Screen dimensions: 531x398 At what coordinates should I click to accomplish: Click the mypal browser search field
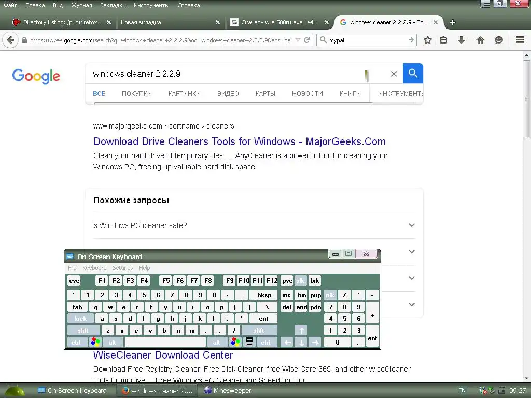tap(368, 40)
